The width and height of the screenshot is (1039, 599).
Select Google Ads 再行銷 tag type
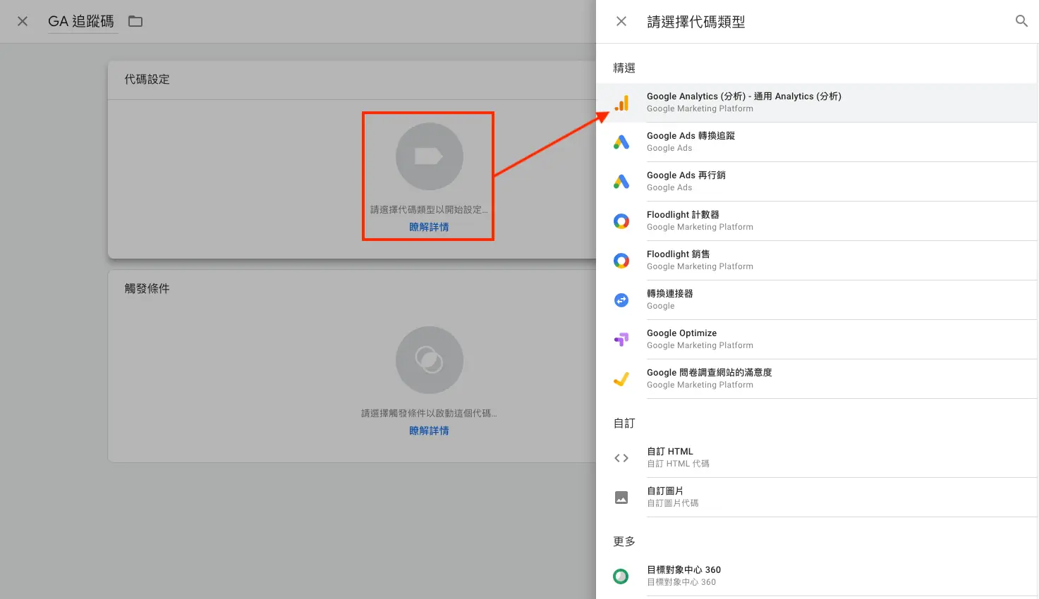click(817, 182)
